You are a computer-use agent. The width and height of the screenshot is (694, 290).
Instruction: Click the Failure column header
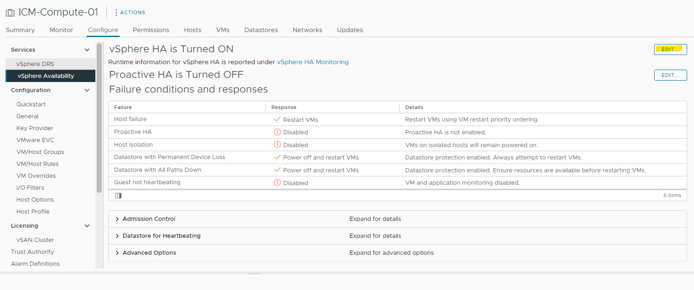tap(123, 107)
